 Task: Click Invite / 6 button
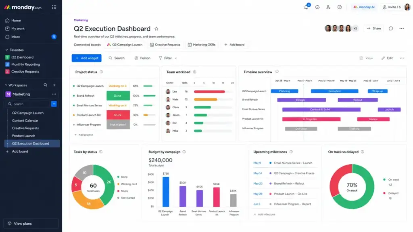[391, 7]
